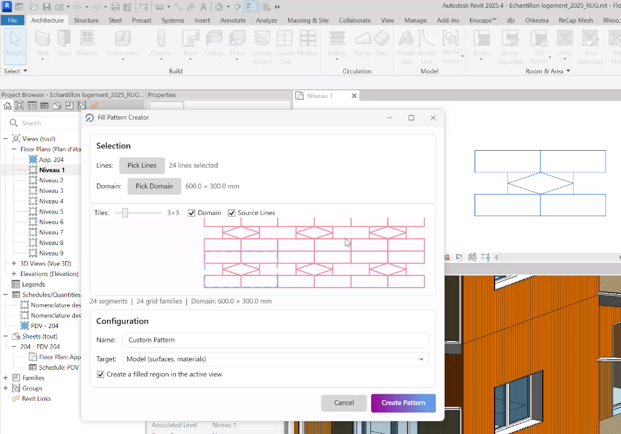621x434 pixels.
Task: Select the Room Separator tool
Action: click(510, 48)
